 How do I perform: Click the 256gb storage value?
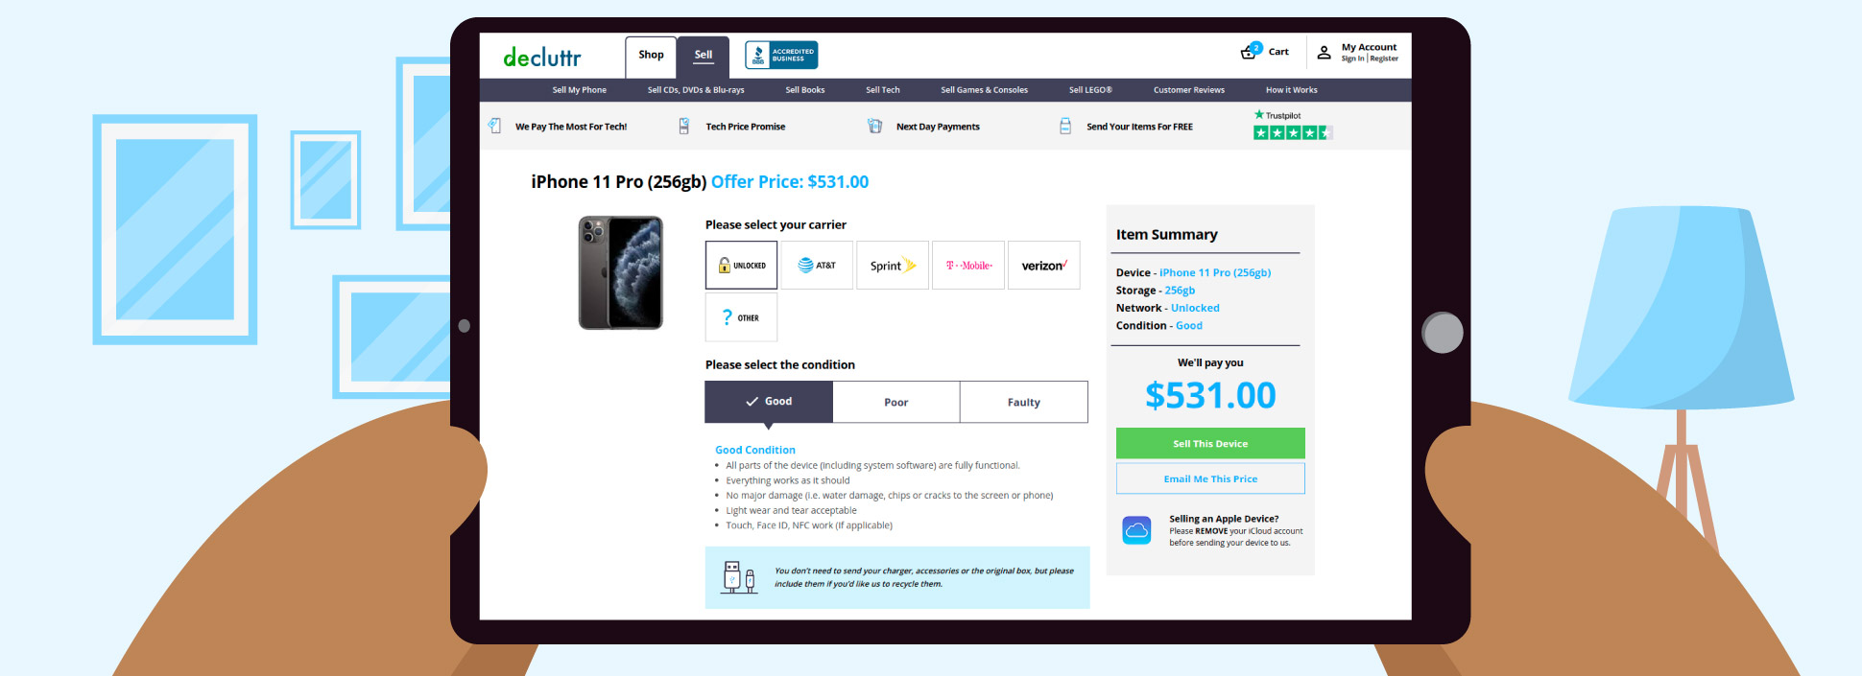pos(1180,291)
